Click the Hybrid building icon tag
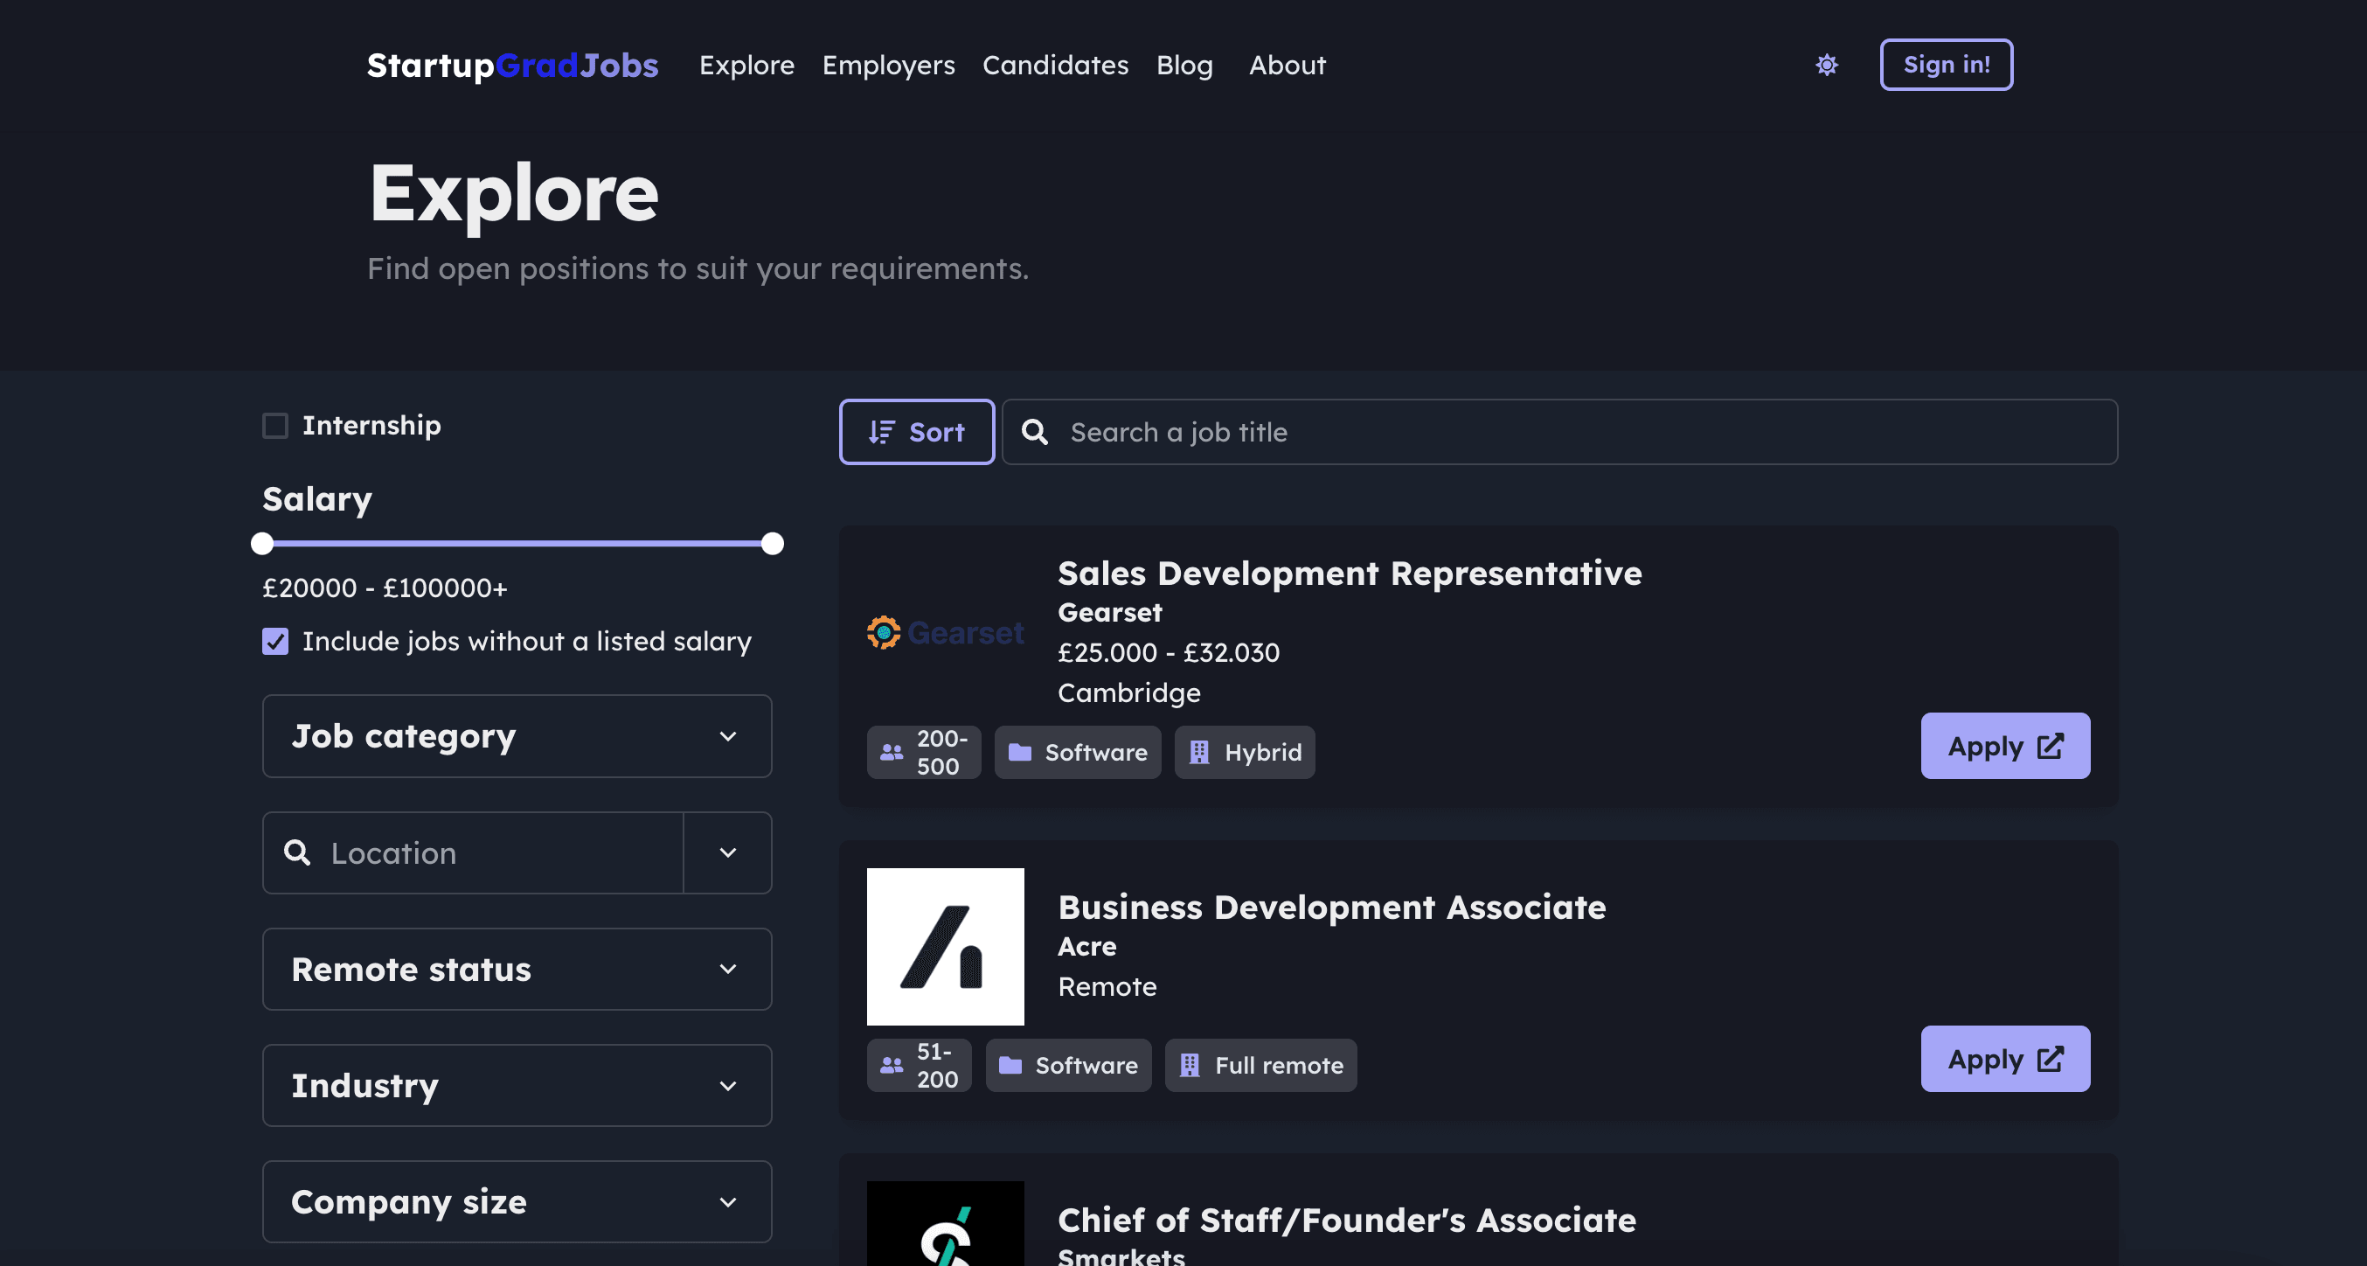This screenshot has height=1266, width=2367. click(1197, 752)
